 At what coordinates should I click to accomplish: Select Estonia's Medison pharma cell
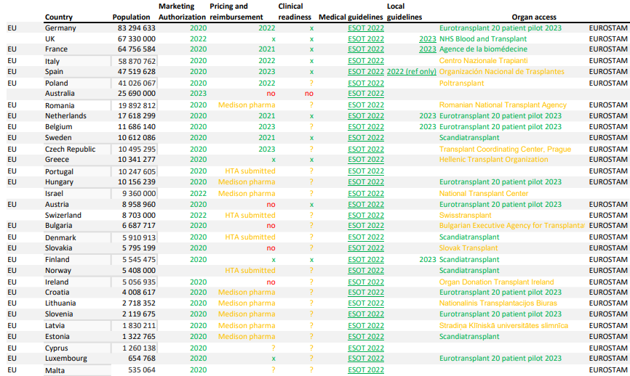pos(247,336)
